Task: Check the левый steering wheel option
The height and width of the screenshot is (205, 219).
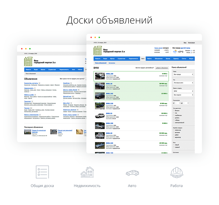Action: tap(174, 145)
